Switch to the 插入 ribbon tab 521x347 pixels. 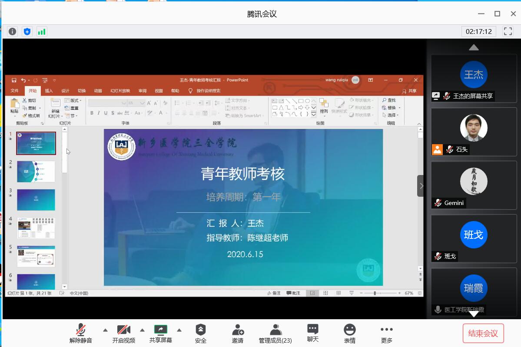[x=49, y=91]
